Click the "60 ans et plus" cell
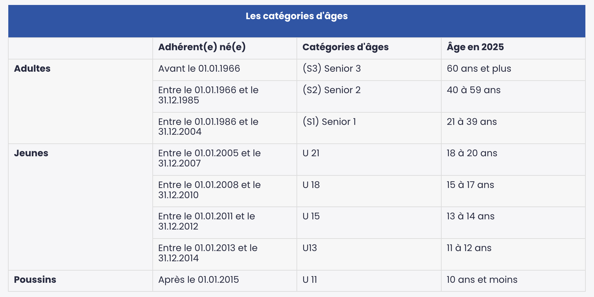Image resolution: width=594 pixels, height=297 pixels. click(479, 69)
